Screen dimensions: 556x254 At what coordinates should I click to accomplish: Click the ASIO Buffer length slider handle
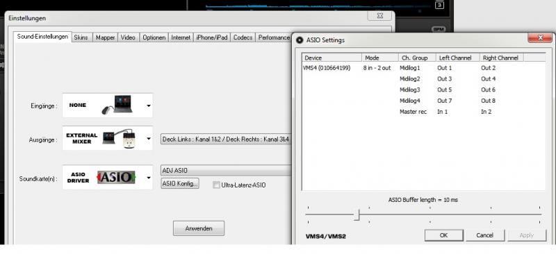click(x=357, y=214)
